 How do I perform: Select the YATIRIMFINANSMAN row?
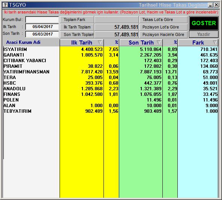[x=110, y=72]
